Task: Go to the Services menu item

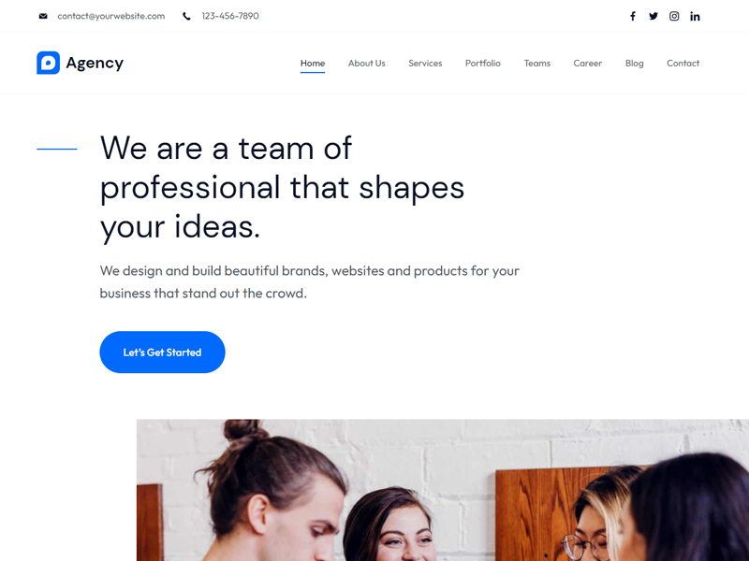Action: [425, 63]
